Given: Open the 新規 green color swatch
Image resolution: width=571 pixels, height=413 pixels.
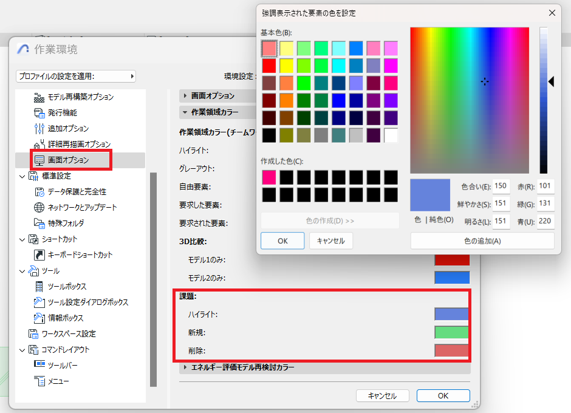Looking at the screenshot, I should click(x=451, y=332).
